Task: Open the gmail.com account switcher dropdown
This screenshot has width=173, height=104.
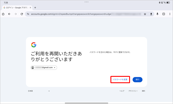Action: (44, 68)
